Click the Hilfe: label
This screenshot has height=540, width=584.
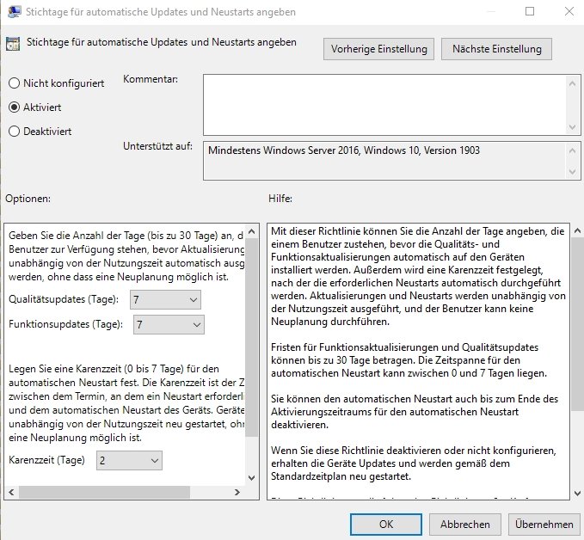click(x=280, y=199)
